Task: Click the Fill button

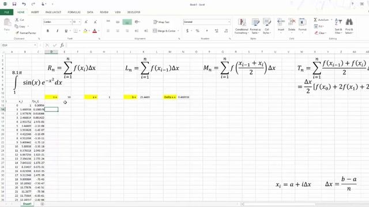Action: pyautogui.click(x=319, y=26)
